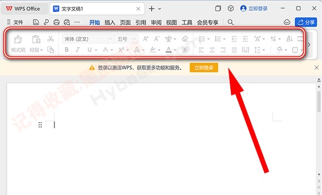The image size is (322, 195).
Task: Open the font size box 五号
Action: click(126, 39)
